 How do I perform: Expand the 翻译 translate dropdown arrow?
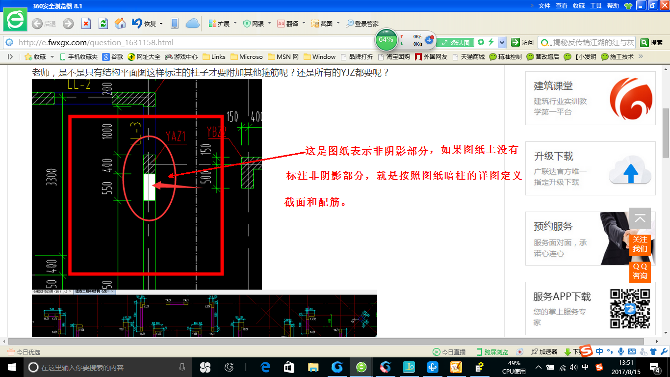click(304, 24)
